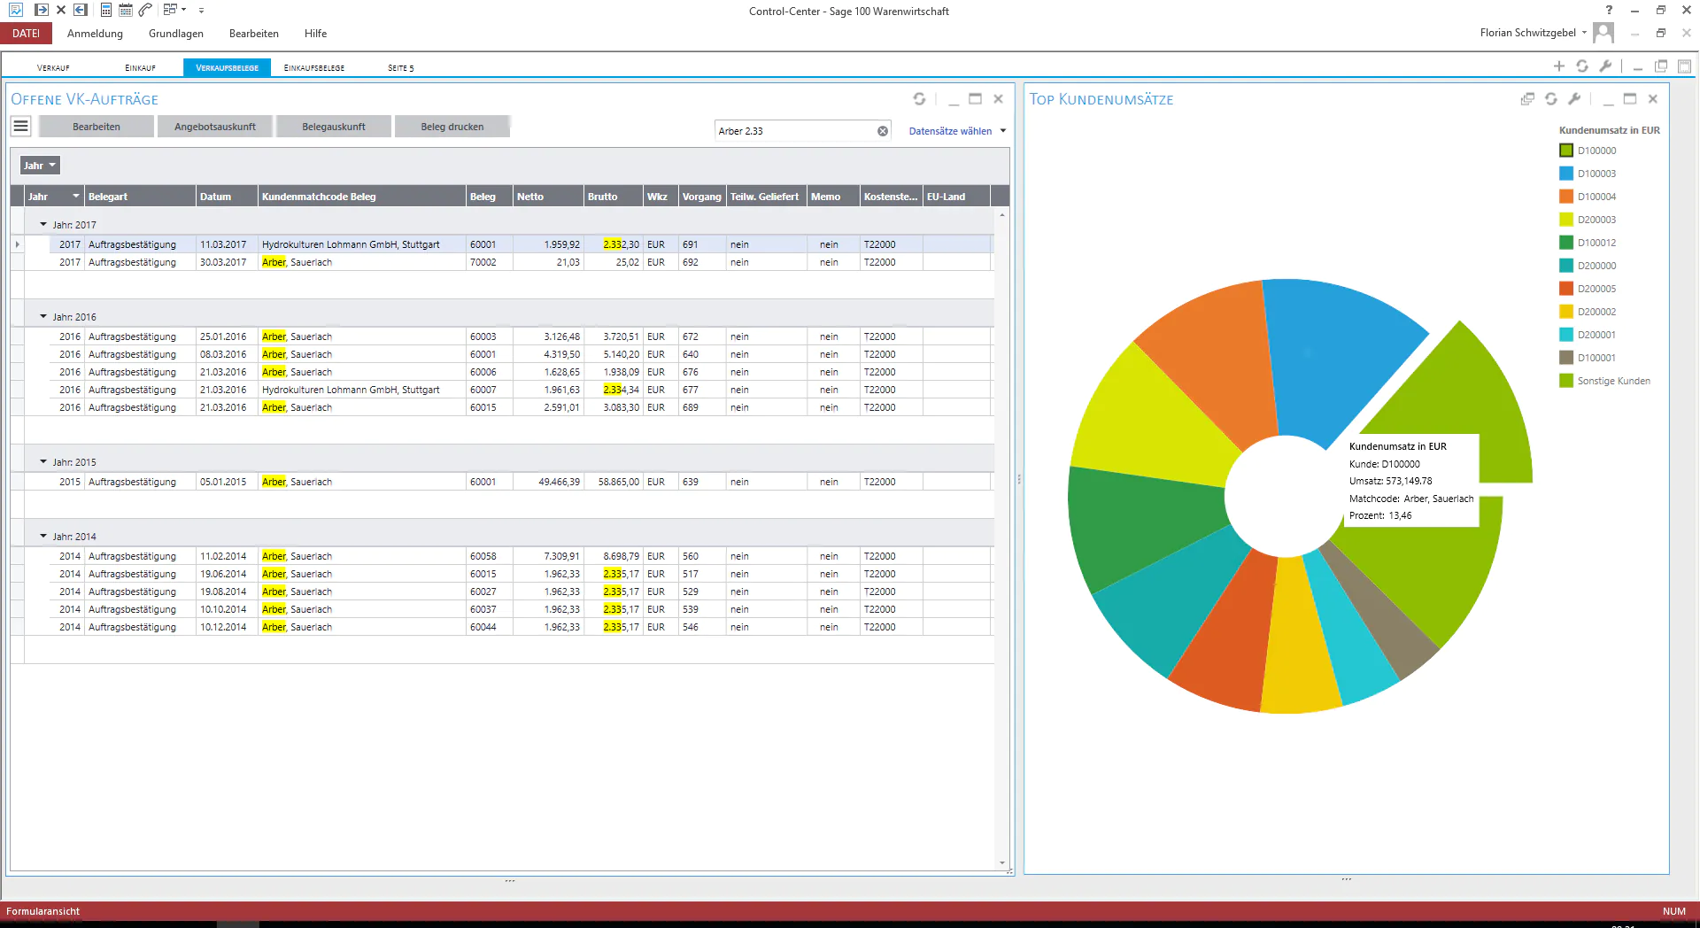Collapse the Jahr: 2014 group
The height and width of the screenshot is (928, 1700).
[x=43, y=536]
